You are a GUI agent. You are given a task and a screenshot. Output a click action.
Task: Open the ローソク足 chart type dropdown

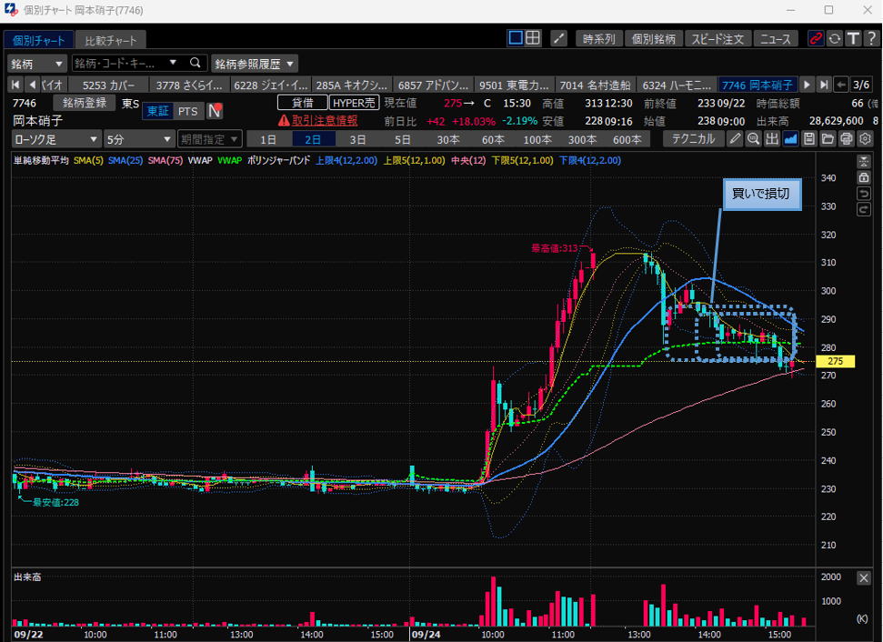[x=55, y=139]
